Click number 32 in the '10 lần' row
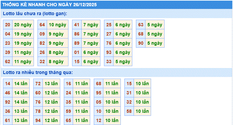Viewport: 233px width, 125px height. coord(129,102)
